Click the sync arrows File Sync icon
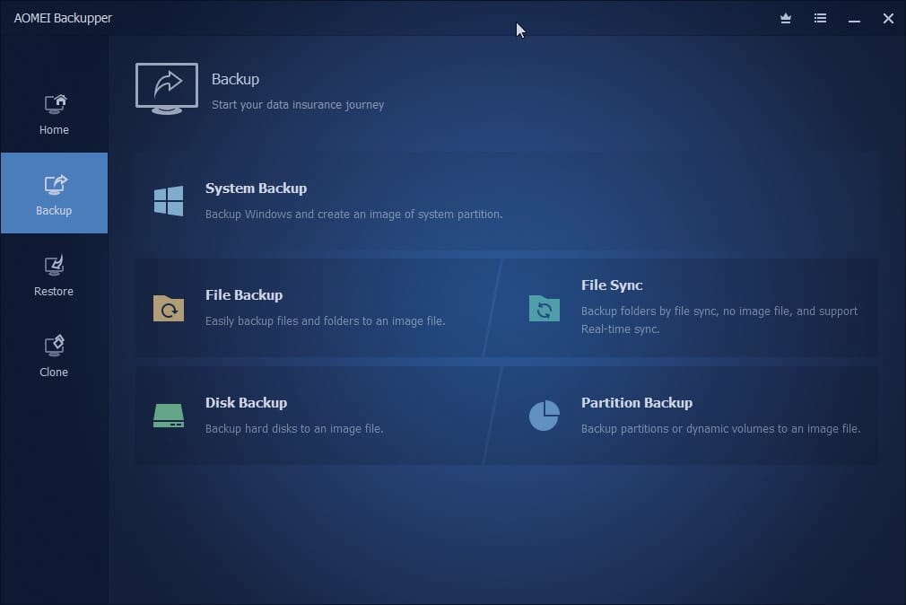Screen dimensions: 906x605 click(x=544, y=309)
